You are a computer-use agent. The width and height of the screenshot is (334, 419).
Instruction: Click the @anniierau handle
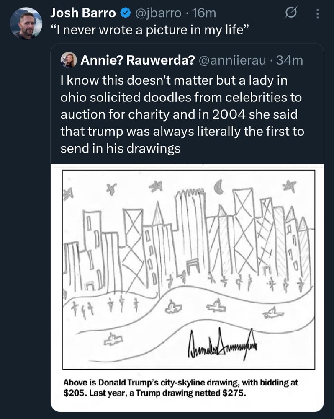232,60
